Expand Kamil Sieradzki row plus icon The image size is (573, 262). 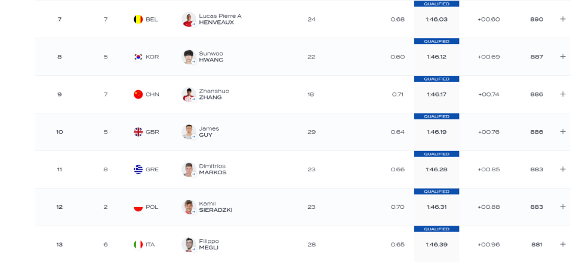click(x=563, y=207)
